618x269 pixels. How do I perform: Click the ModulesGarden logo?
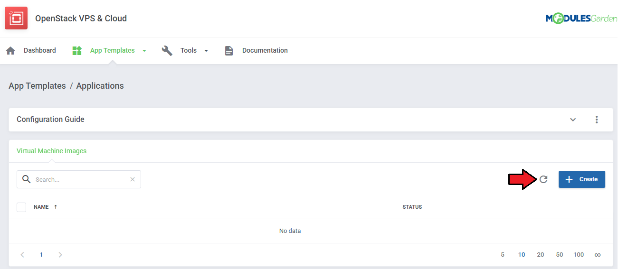point(580,19)
